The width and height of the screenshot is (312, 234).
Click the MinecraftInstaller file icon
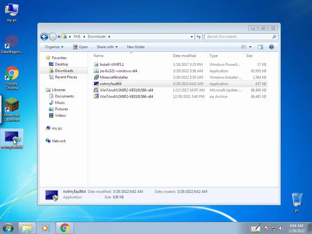[x=96, y=77]
